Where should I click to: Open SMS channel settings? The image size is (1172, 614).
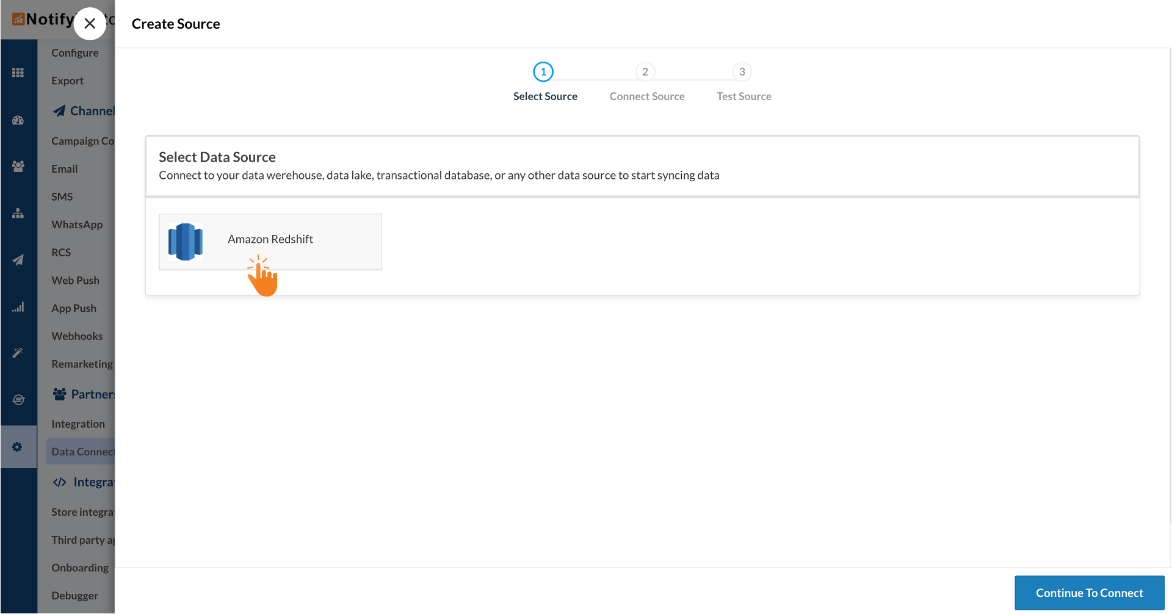coord(62,197)
